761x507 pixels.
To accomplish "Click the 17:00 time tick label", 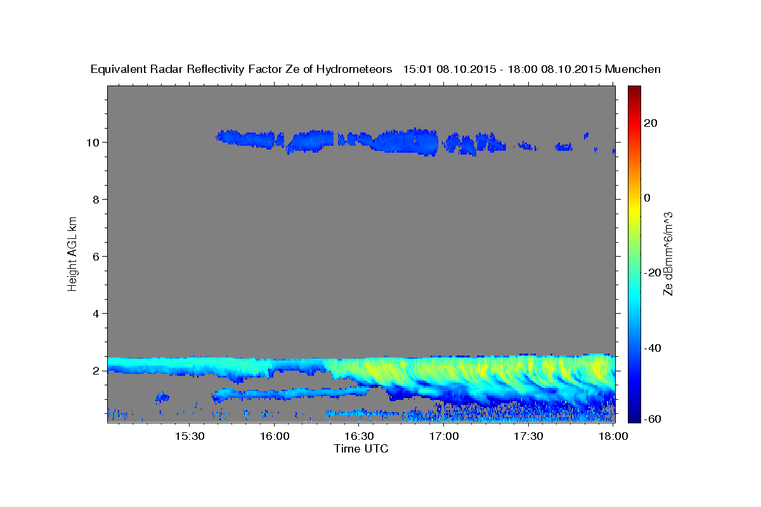I will [444, 437].
